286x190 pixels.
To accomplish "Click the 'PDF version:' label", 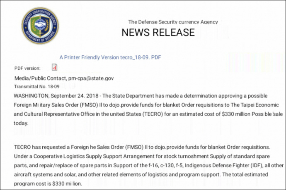I will 27,68.
